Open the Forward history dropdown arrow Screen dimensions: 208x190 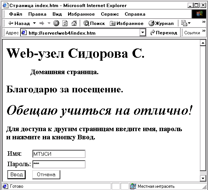49,23
